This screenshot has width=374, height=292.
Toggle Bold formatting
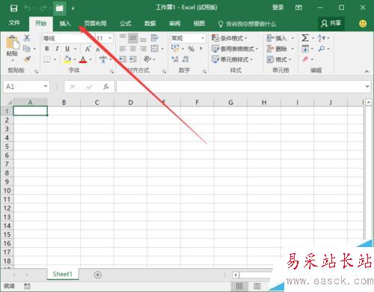coord(47,49)
